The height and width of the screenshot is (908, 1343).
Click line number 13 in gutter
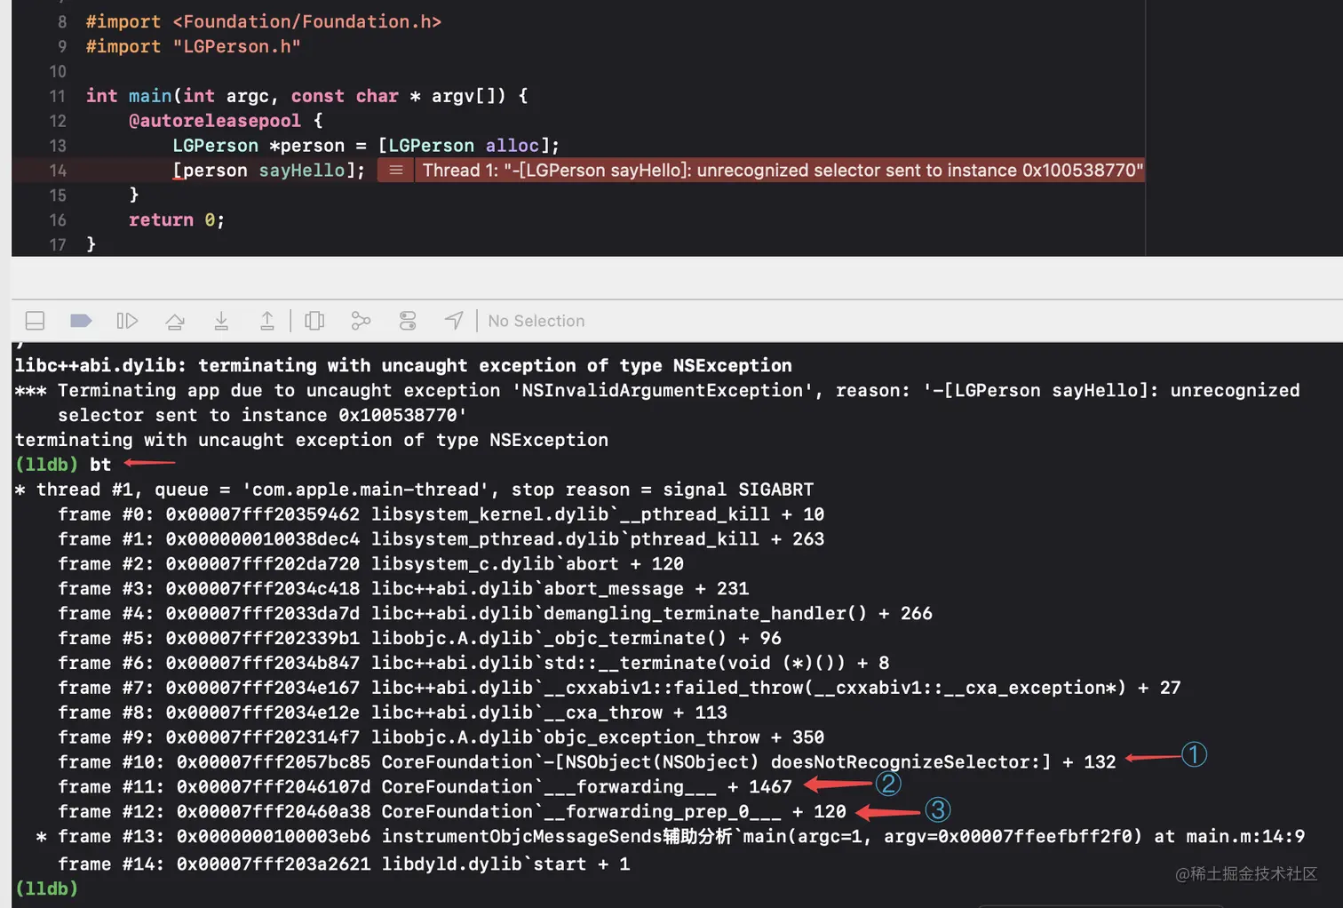pyautogui.click(x=58, y=146)
